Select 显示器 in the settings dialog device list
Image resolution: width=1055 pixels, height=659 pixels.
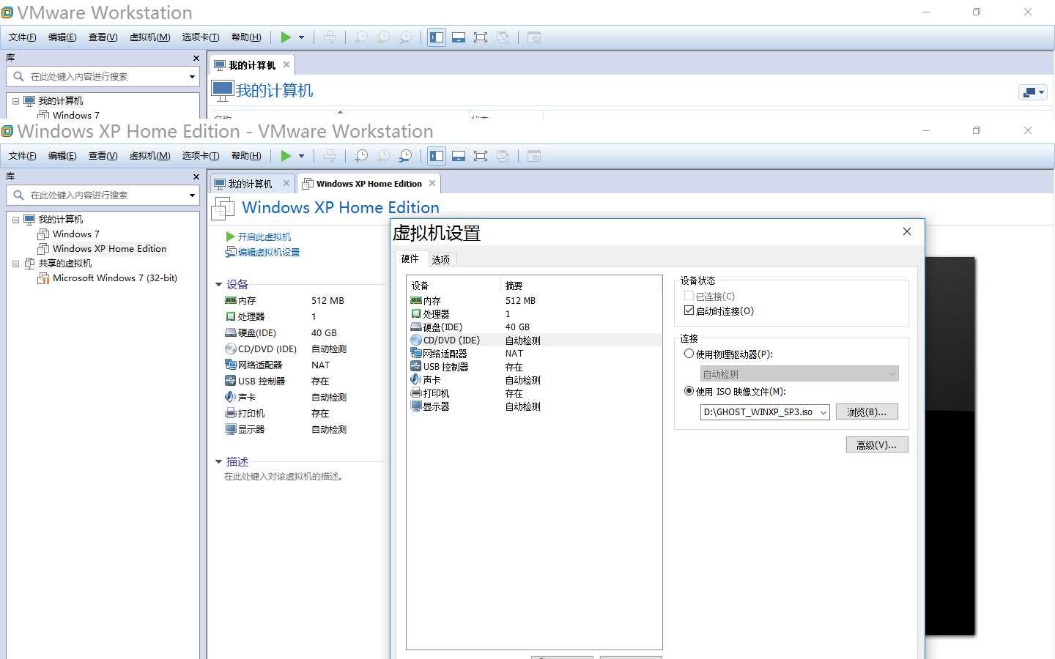tap(534, 406)
